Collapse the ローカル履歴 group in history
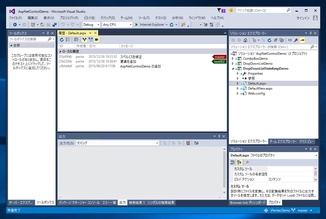 [x=60, y=51]
